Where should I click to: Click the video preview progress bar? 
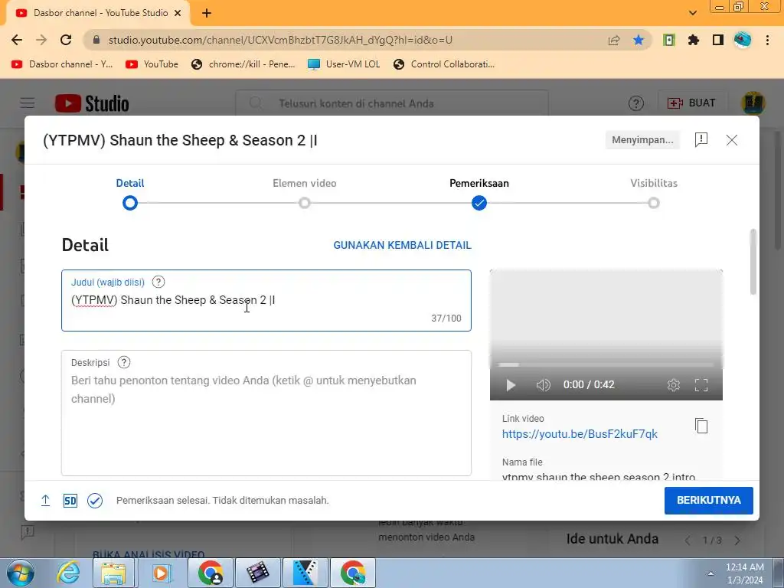[x=606, y=365]
